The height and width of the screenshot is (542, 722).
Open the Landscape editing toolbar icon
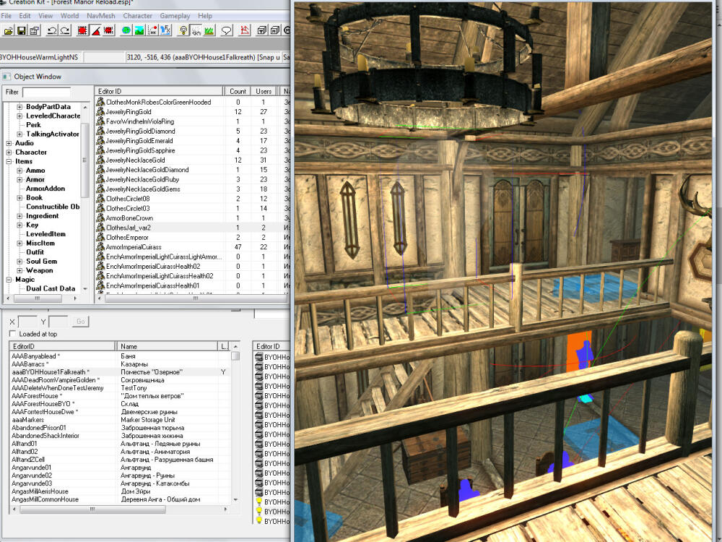139,31
